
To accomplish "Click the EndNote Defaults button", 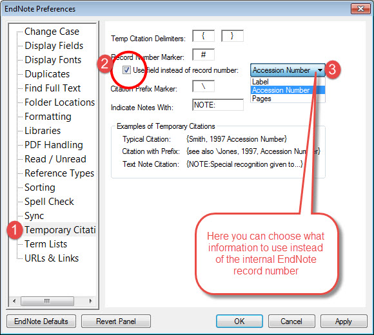I will 41,321.
